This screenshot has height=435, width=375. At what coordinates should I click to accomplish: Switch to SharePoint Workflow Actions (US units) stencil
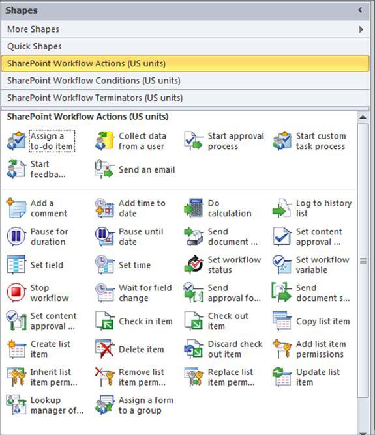185,64
